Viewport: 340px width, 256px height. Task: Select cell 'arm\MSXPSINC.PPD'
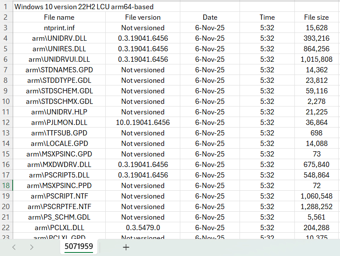coord(59,185)
